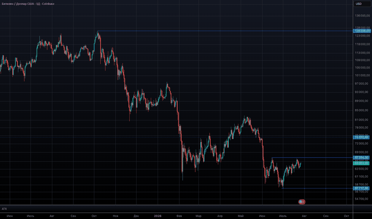The width and height of the screenshot is (372, 219).
Task: Click the Авг label right of Июль 2026
Action: [x=304, y=216]
